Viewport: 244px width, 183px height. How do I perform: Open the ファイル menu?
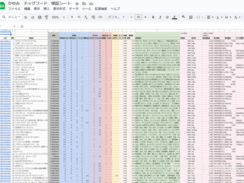tap(14, 9)
